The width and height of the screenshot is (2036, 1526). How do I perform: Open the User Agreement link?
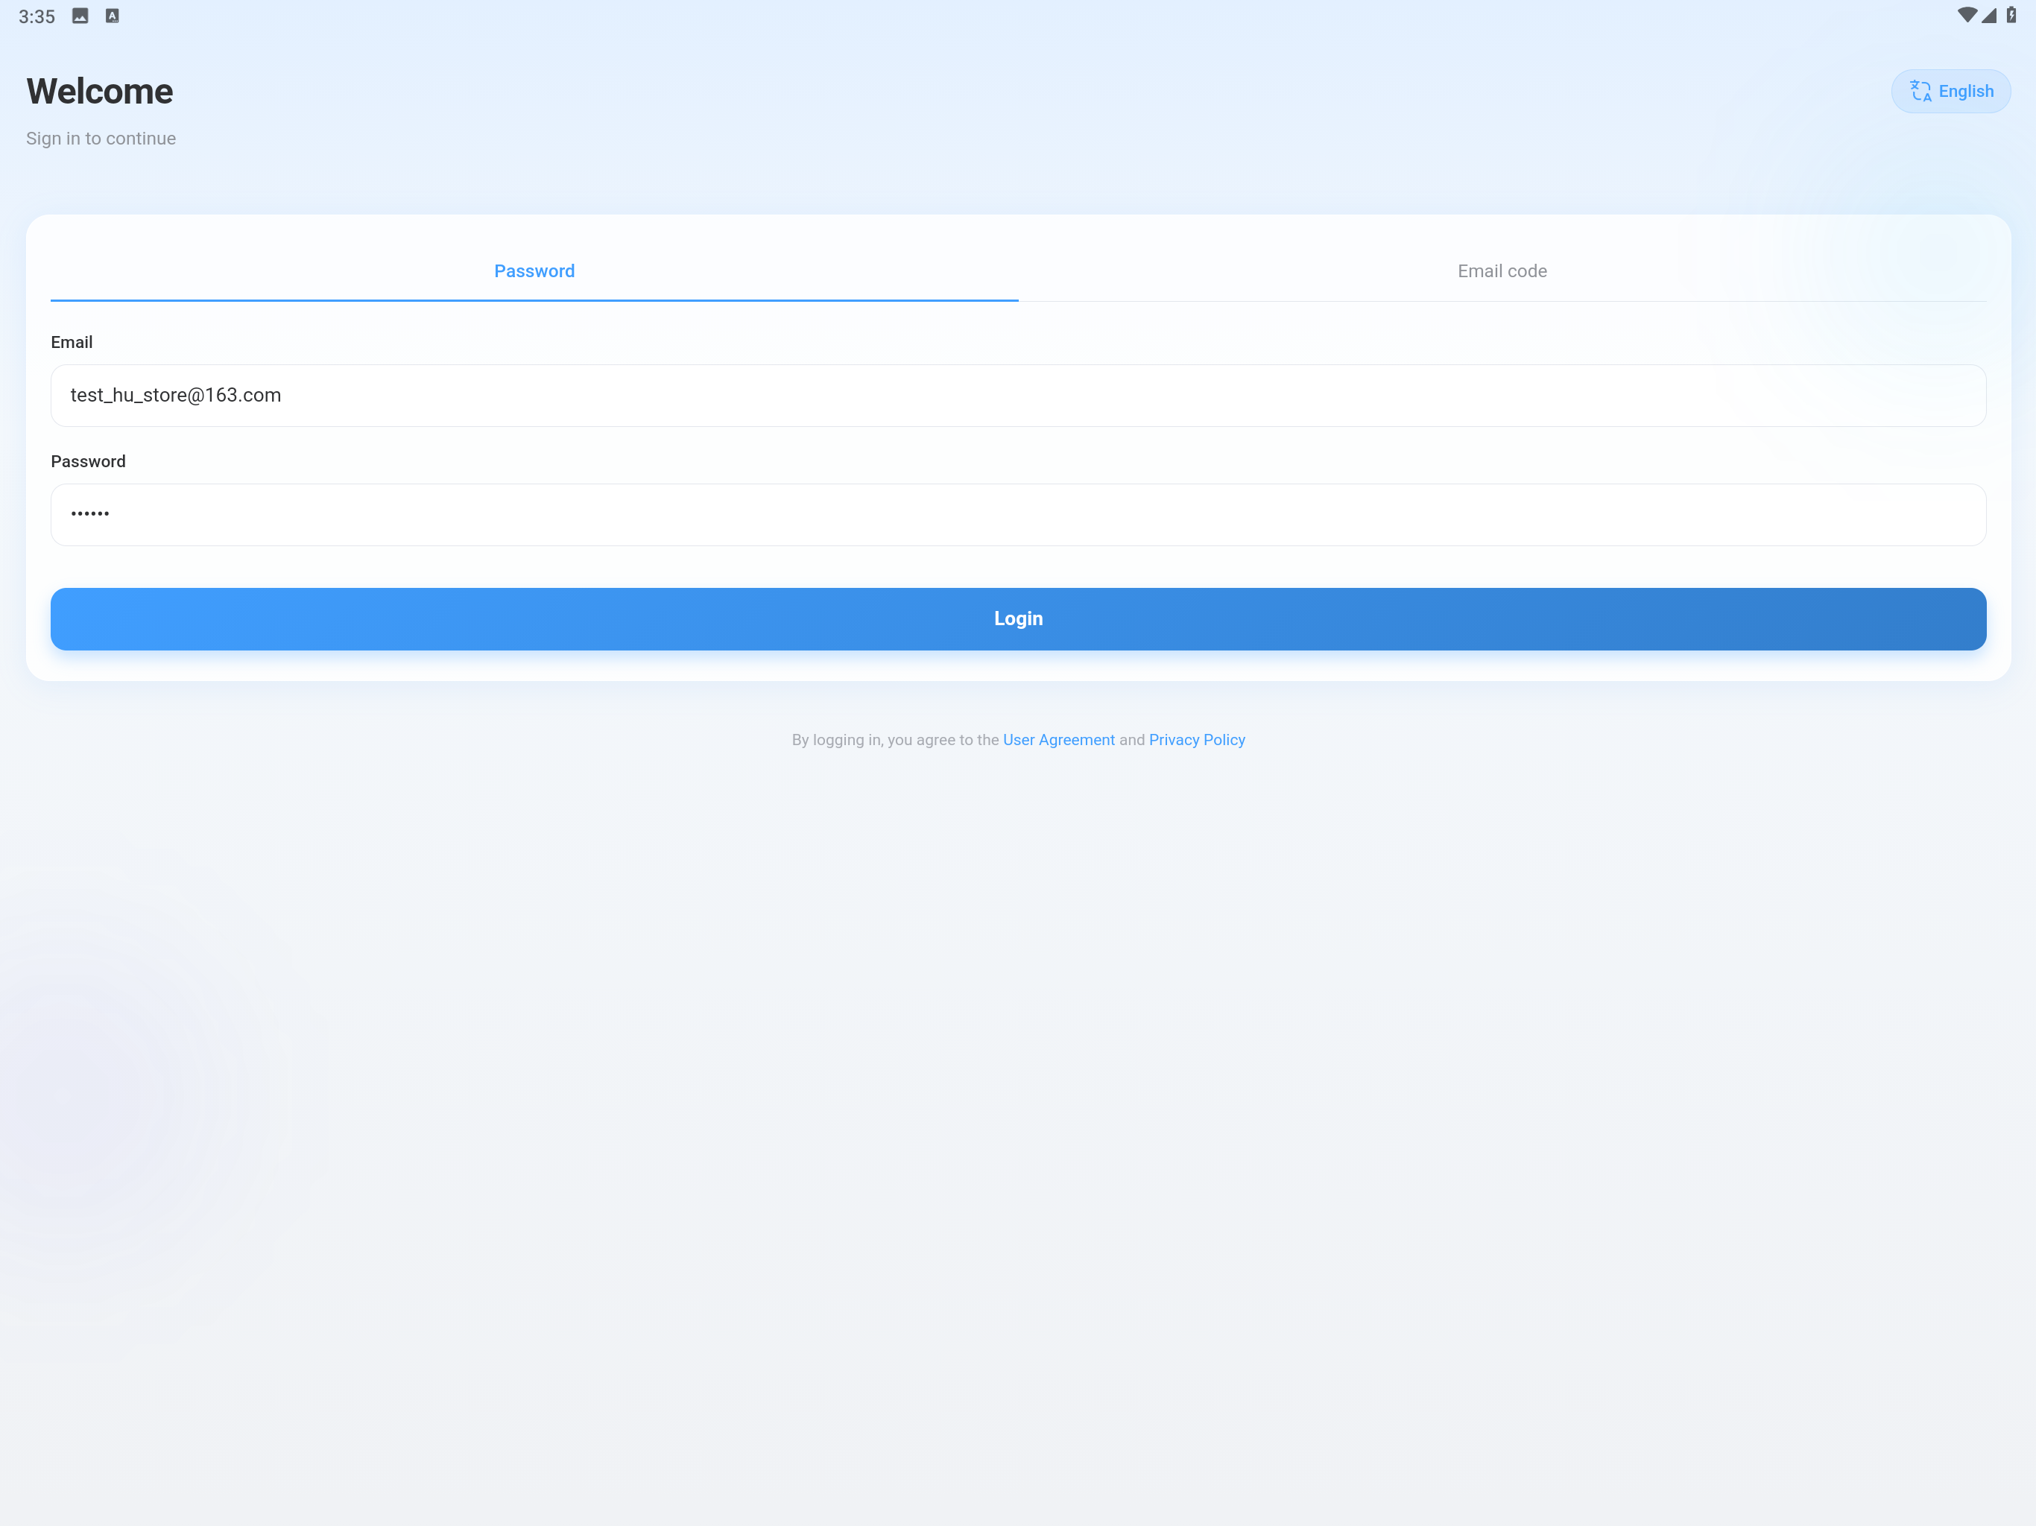tap(1058, 740)
